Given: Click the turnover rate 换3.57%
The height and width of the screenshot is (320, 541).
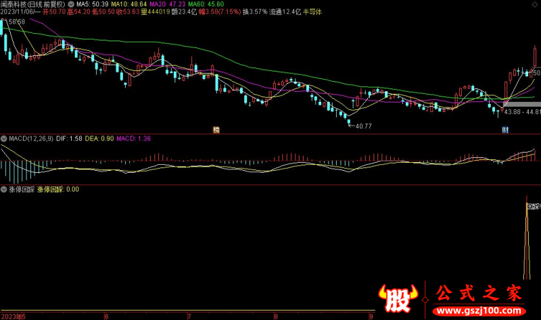Looking at the screenshot, I should tap(255, 11).
